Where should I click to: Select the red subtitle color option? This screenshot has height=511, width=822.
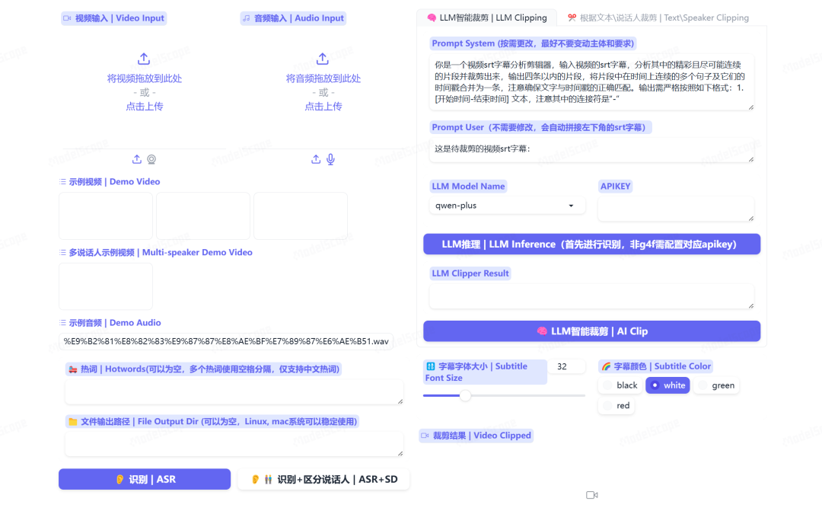[616, 406]
